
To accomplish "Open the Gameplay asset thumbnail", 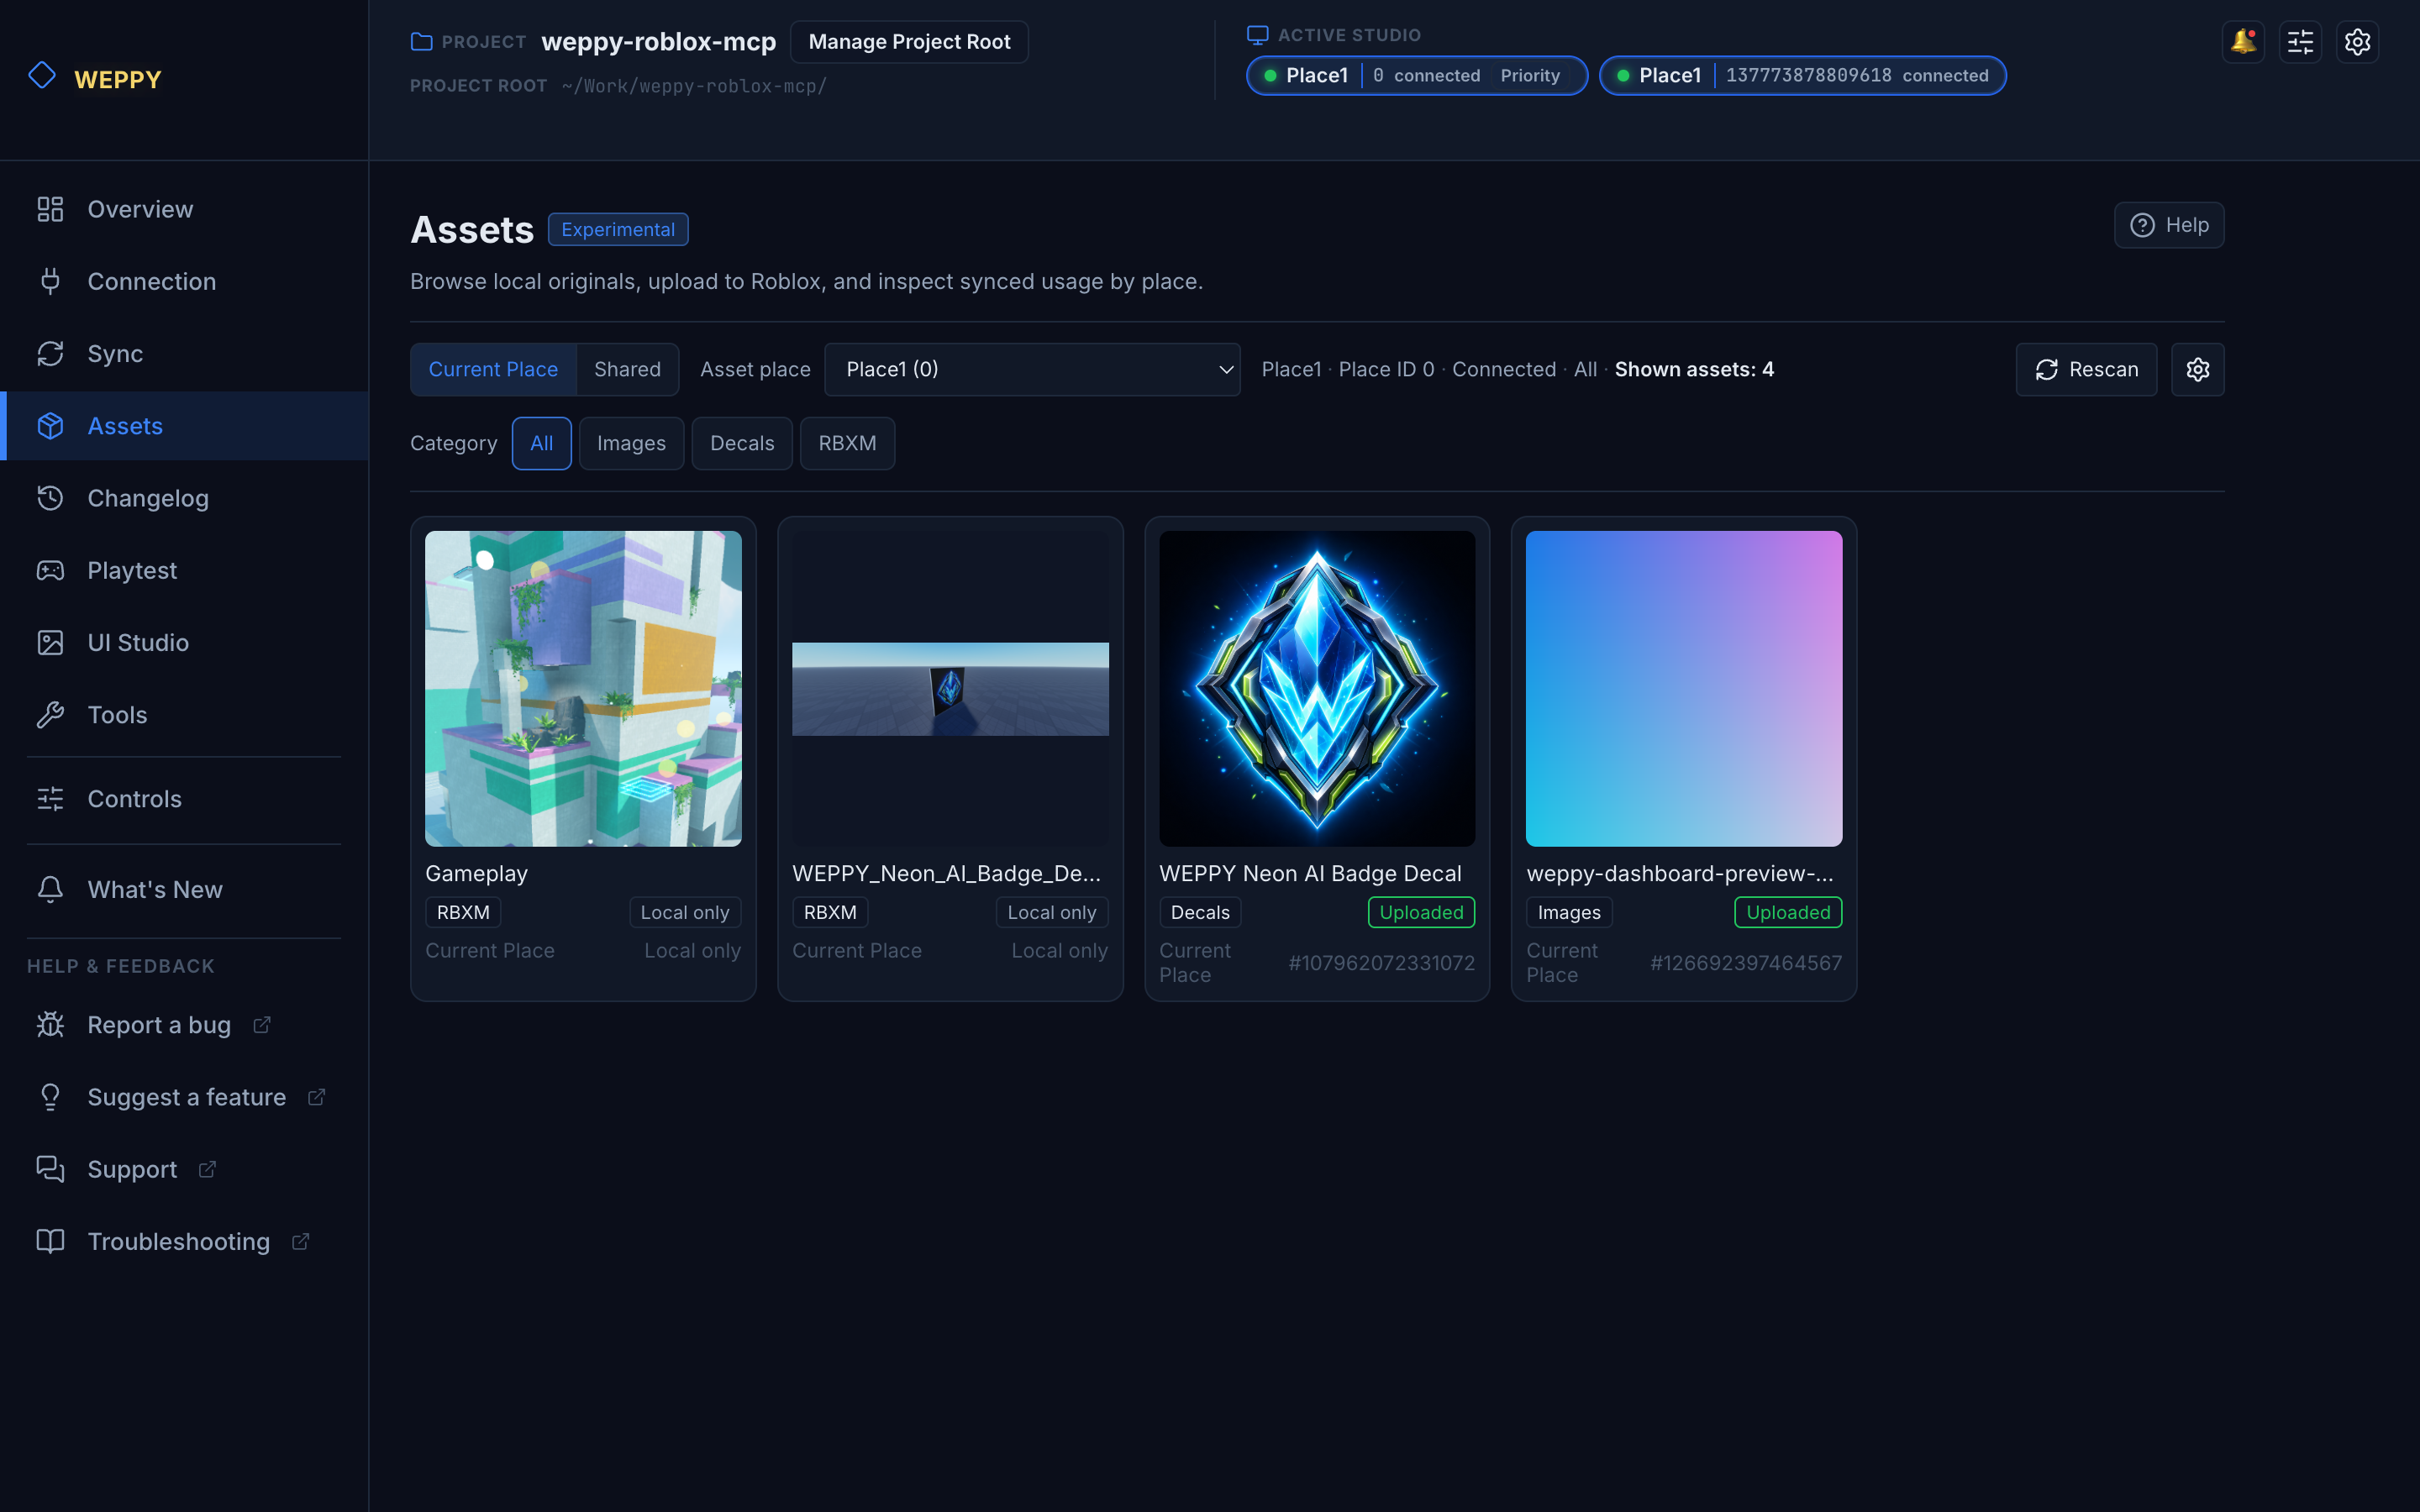I will 583,688.
